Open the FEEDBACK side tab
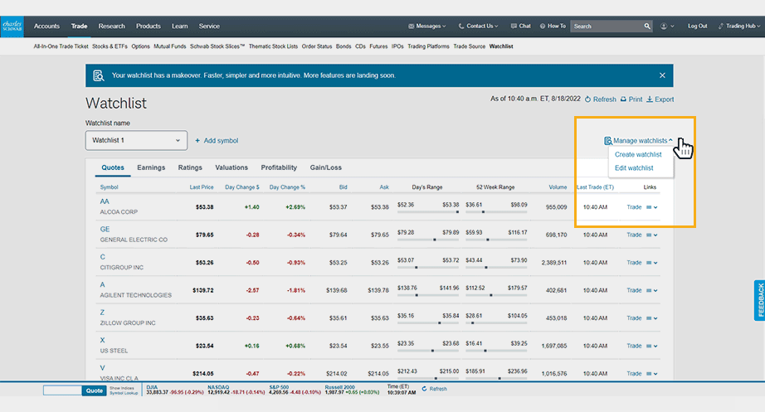765x412 pixels. 760,300
